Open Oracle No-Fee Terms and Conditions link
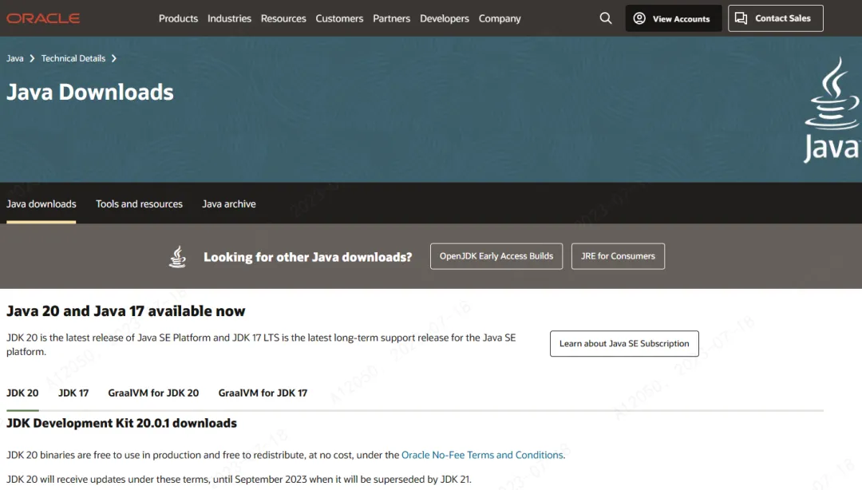 482,455
